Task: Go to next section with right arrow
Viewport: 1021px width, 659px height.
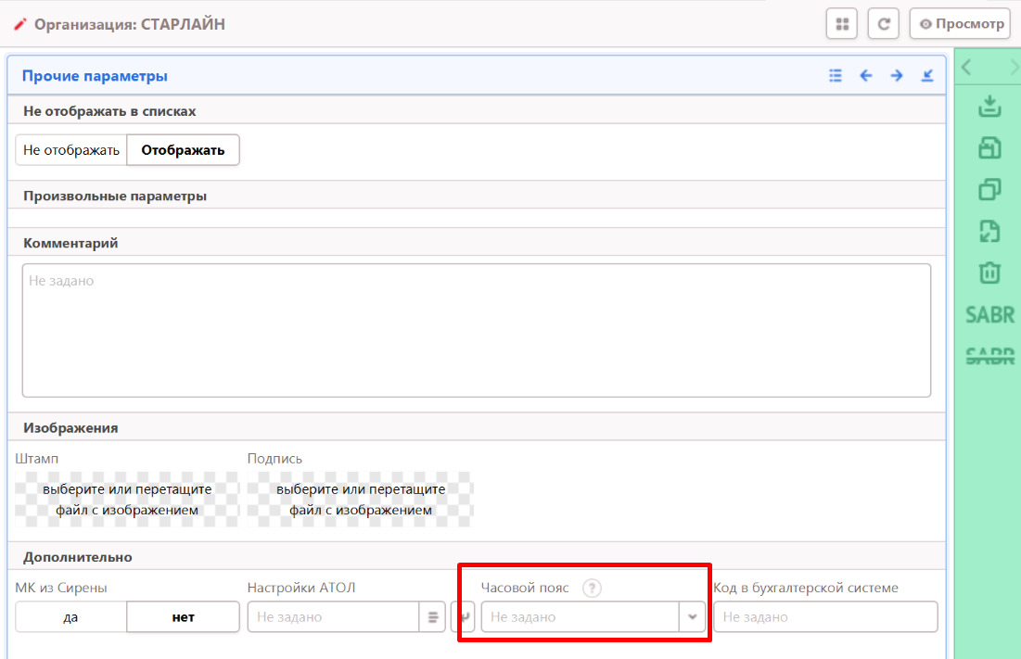Action: 897,76
